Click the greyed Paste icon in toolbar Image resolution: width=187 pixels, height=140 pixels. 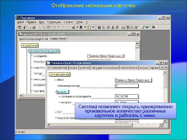click(49, 27)
